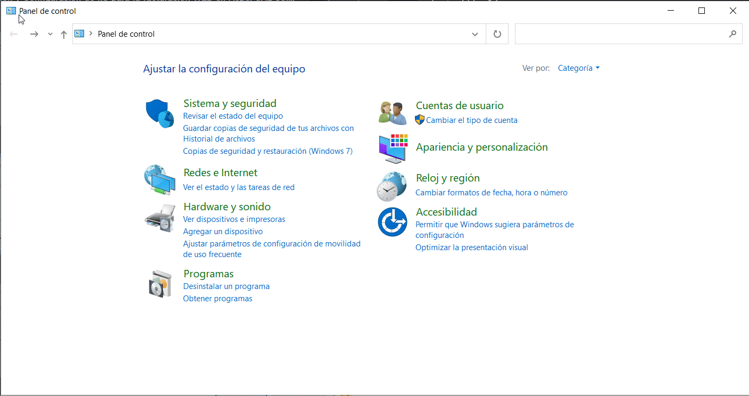This screenshot has height=396, width=749.
Task: Go up one level with up arrow
Action: tap(64, 34)
